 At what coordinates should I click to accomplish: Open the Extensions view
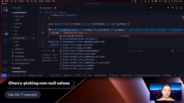(5, 41)
